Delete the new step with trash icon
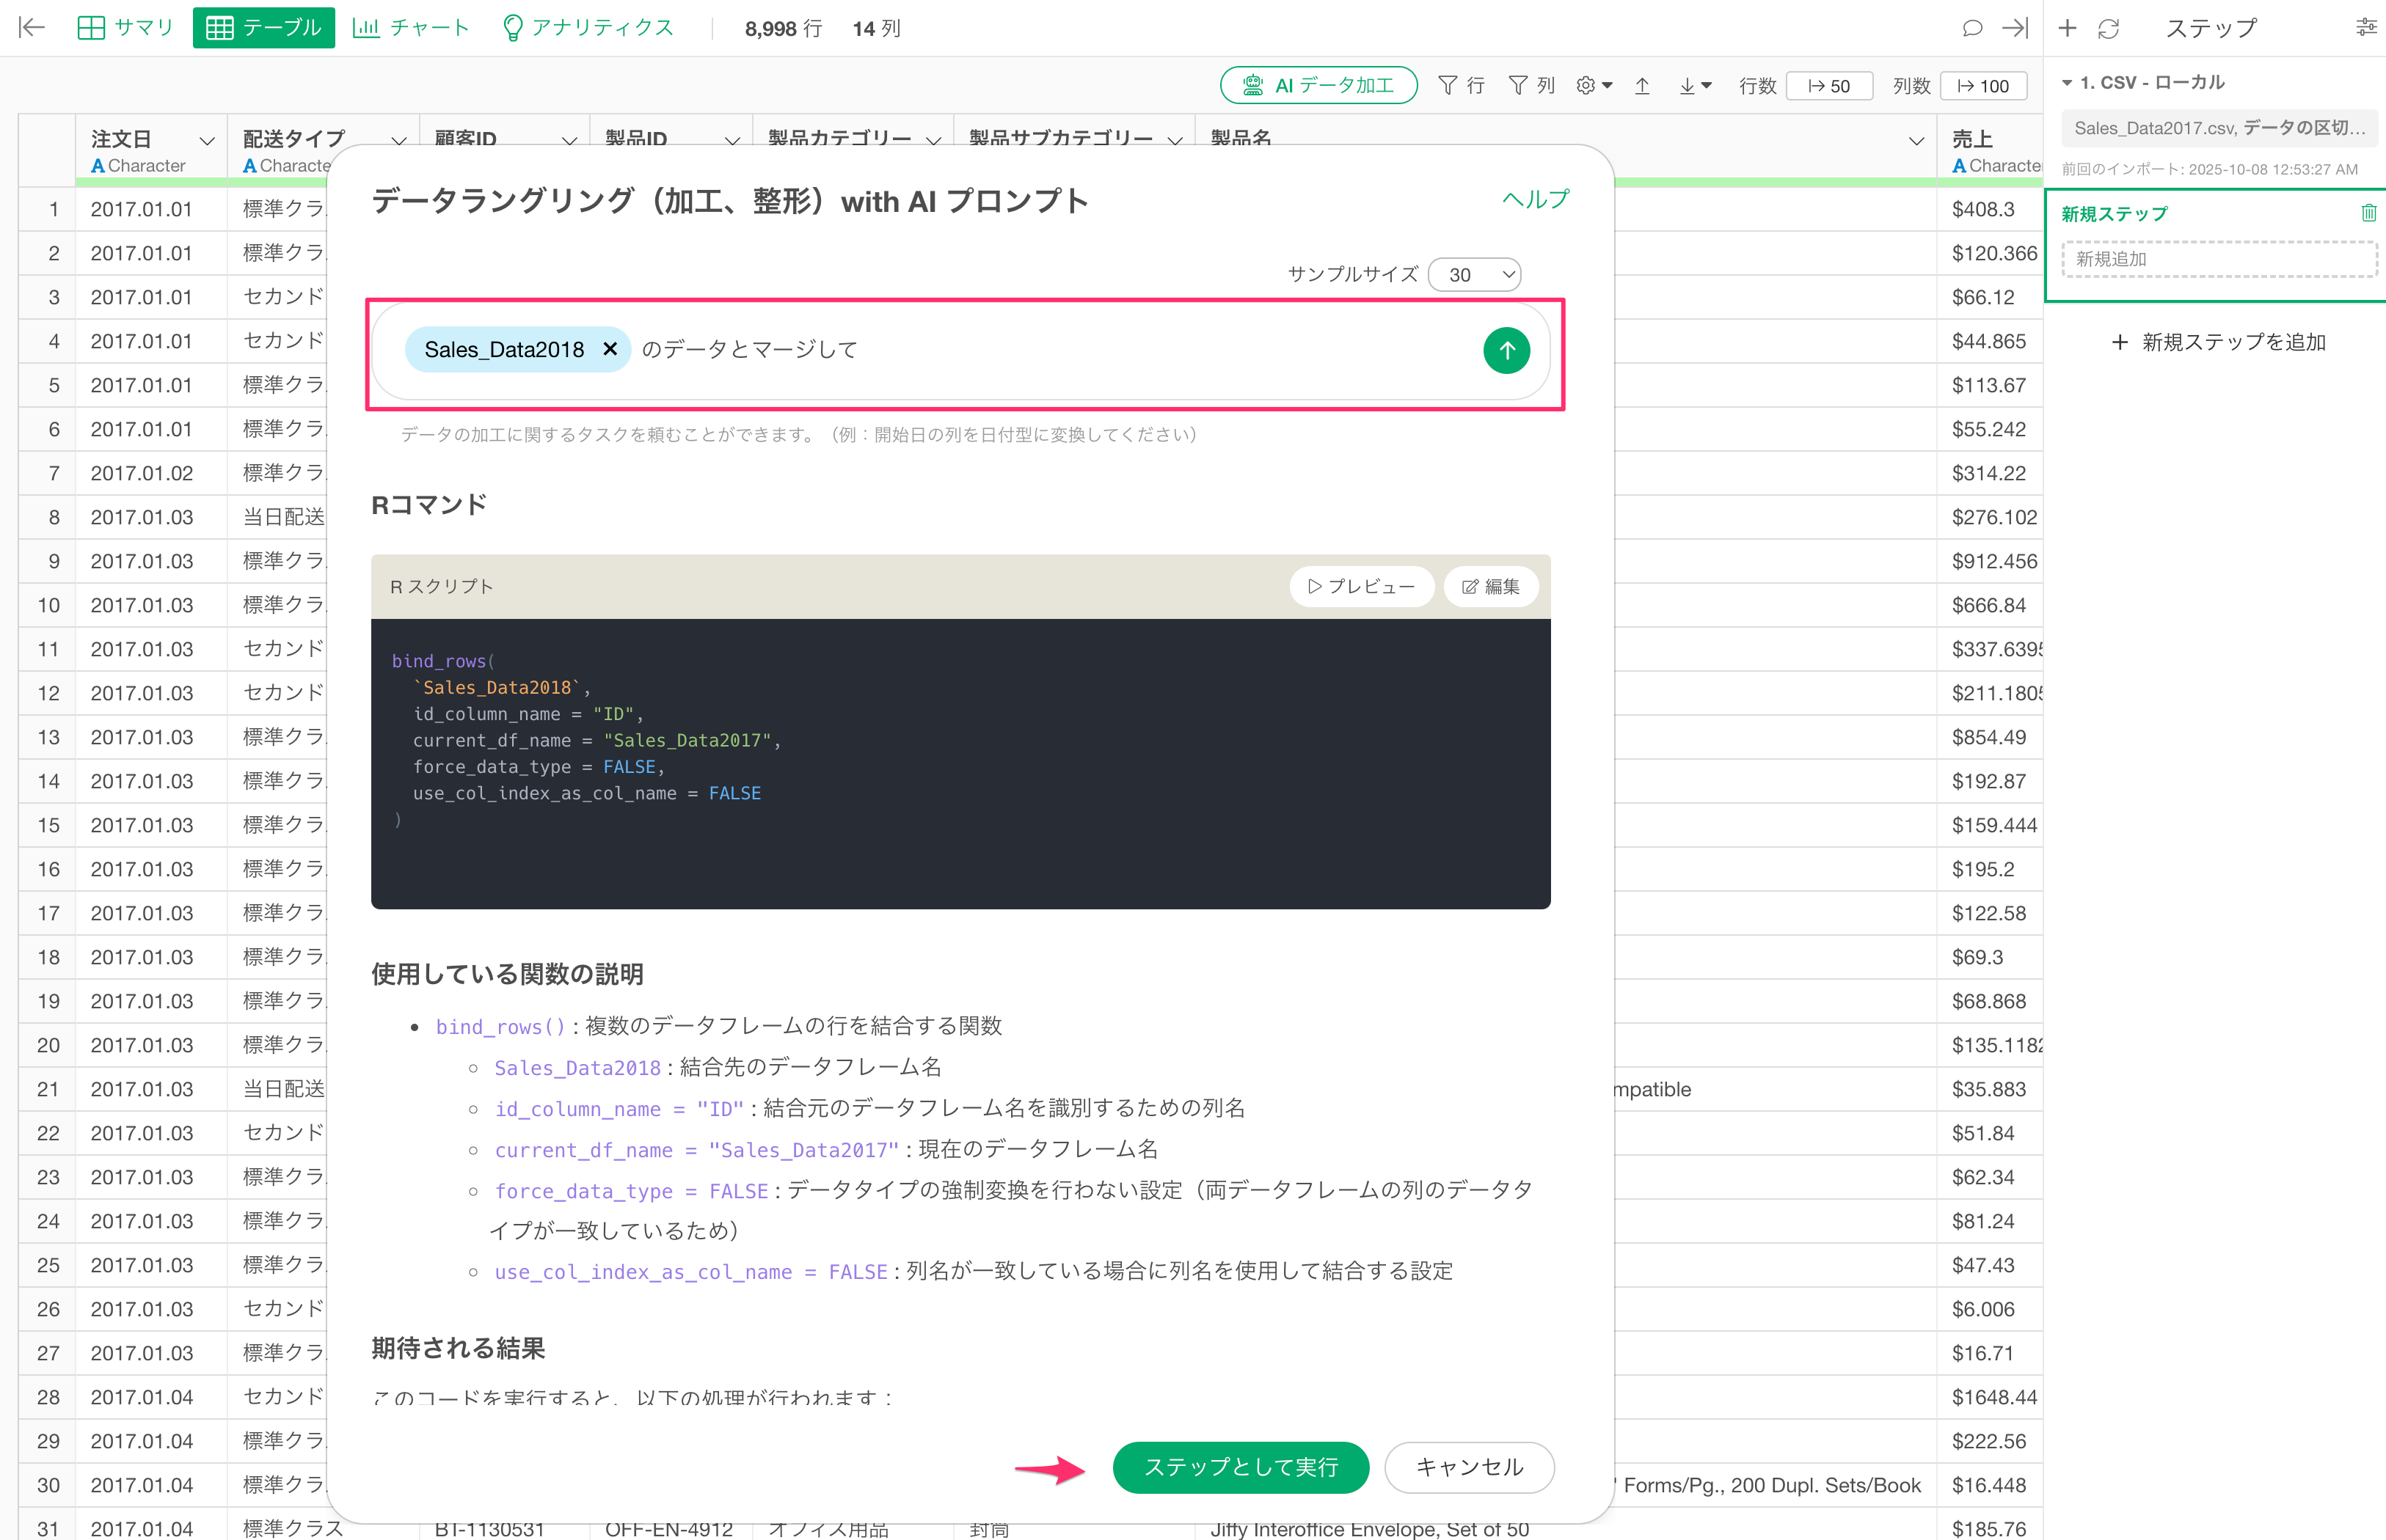Viewport: 2386px width, 1540px height. click(2368, 213)
